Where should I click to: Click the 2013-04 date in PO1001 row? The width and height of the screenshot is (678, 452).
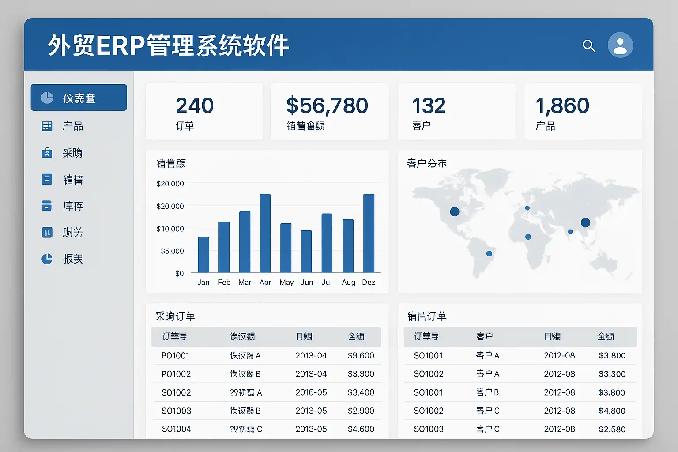pos(311,356)
